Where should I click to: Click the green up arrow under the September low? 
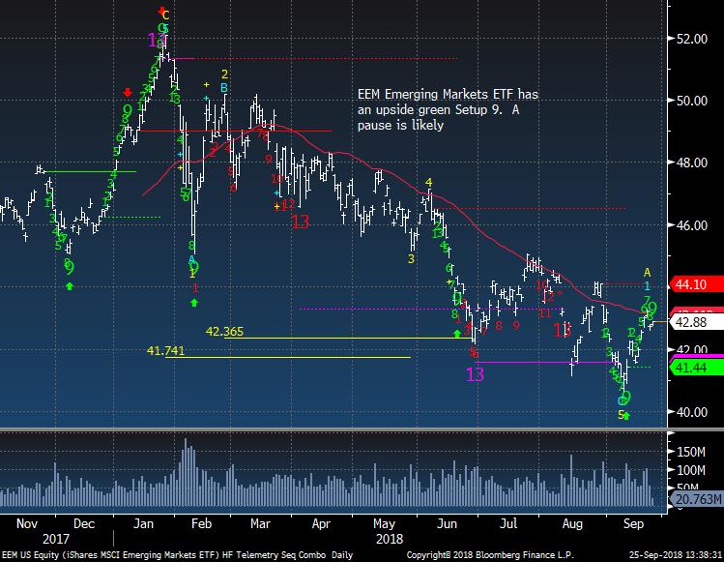coord(625,416)
